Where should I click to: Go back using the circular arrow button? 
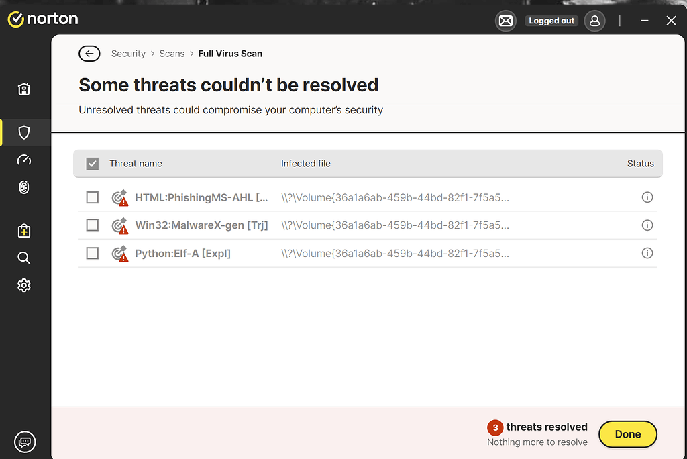click(x=89, y=53)
